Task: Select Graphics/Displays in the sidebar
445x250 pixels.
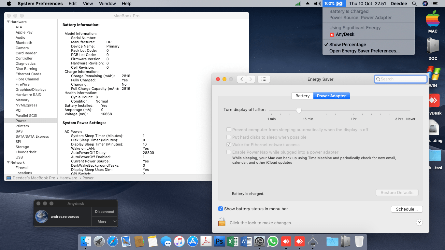Action: click(31, 90)
